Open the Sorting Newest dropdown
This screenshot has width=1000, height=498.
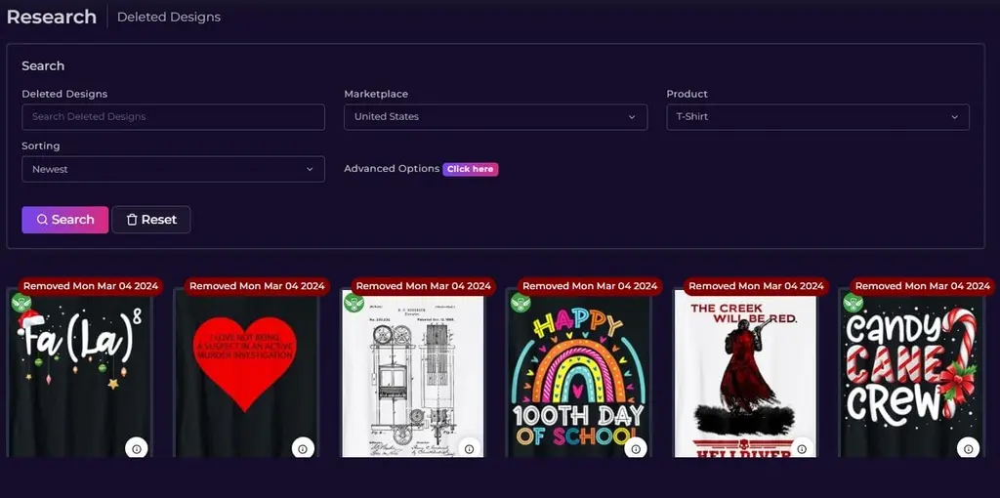pos(174,169)
